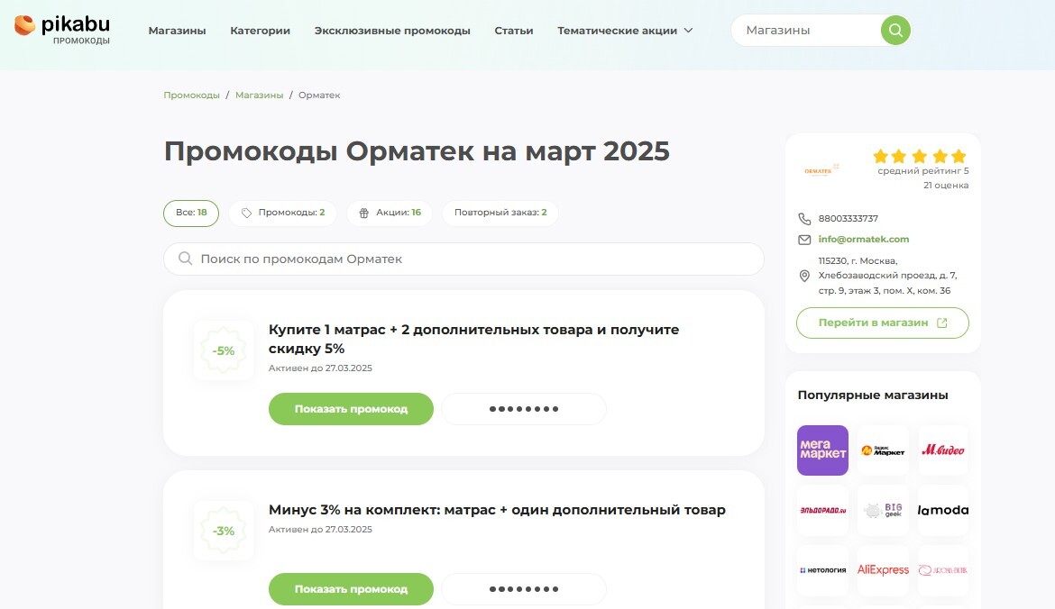Click the Промокоды breadcrumb link
This screenshot has height=609, width=1055.
(192, 95)
